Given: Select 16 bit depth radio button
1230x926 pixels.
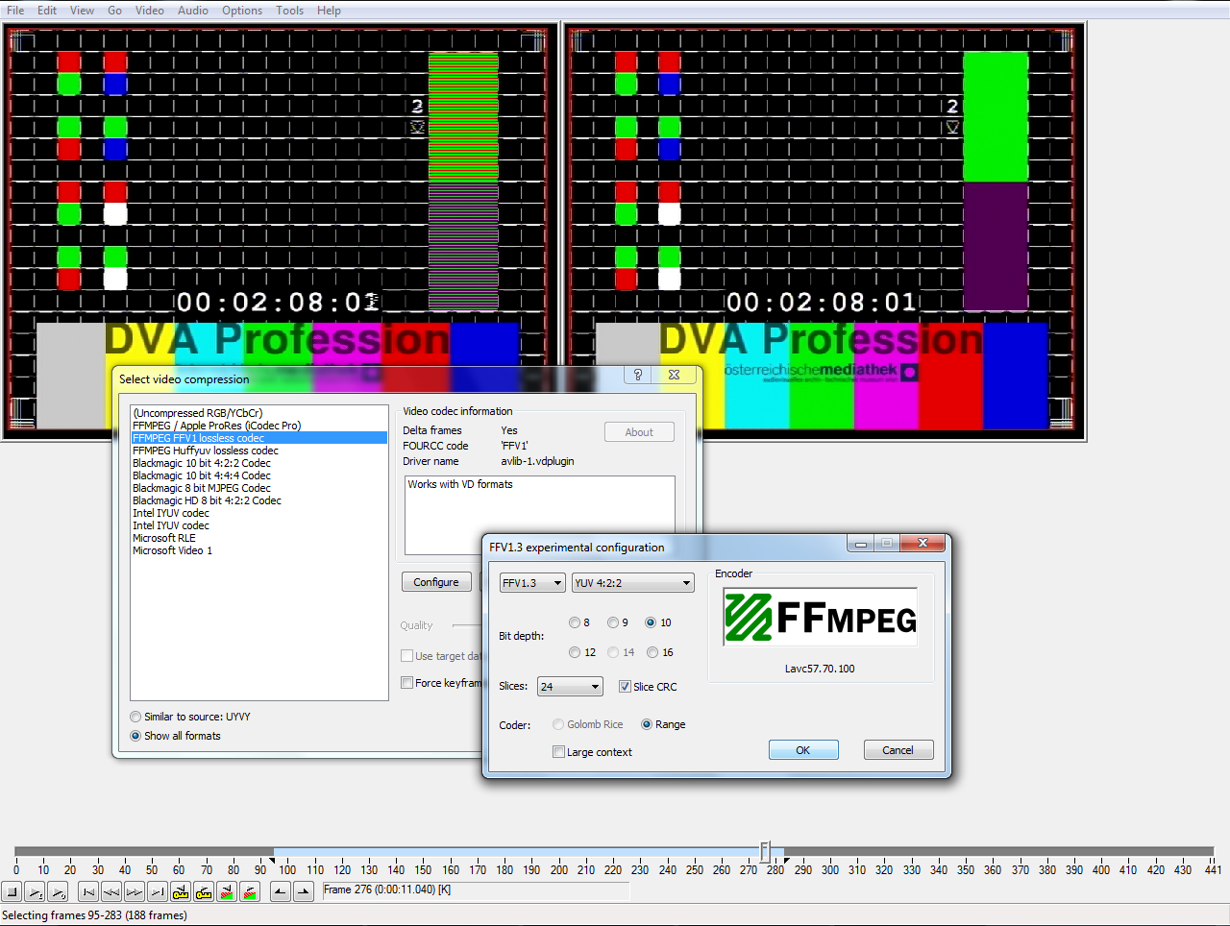Looking at the screenshot, I should pos(653,653).
